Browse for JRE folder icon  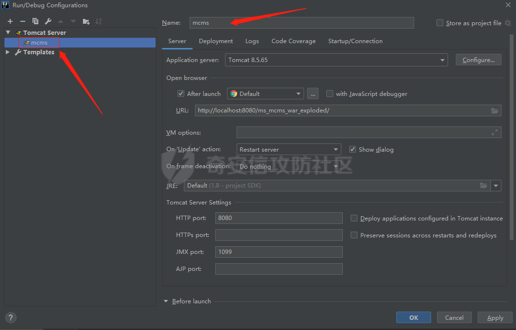484,186
